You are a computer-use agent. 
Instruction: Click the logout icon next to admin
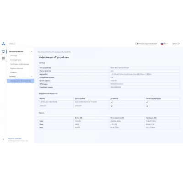click(179, 44)
